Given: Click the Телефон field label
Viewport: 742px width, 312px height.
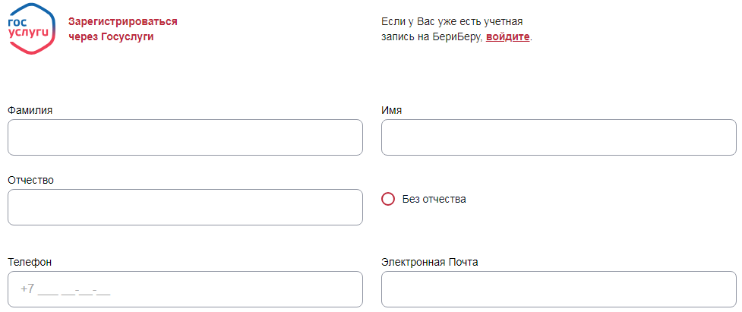Looking at the screenshot, I should point(30,262).
